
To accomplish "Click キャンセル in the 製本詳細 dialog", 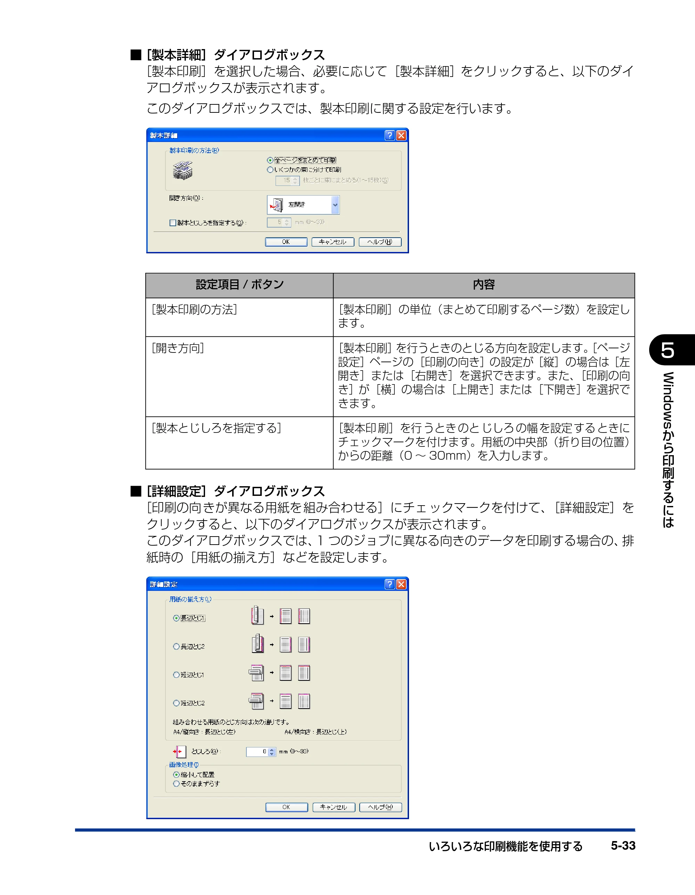I will (333, 242).
